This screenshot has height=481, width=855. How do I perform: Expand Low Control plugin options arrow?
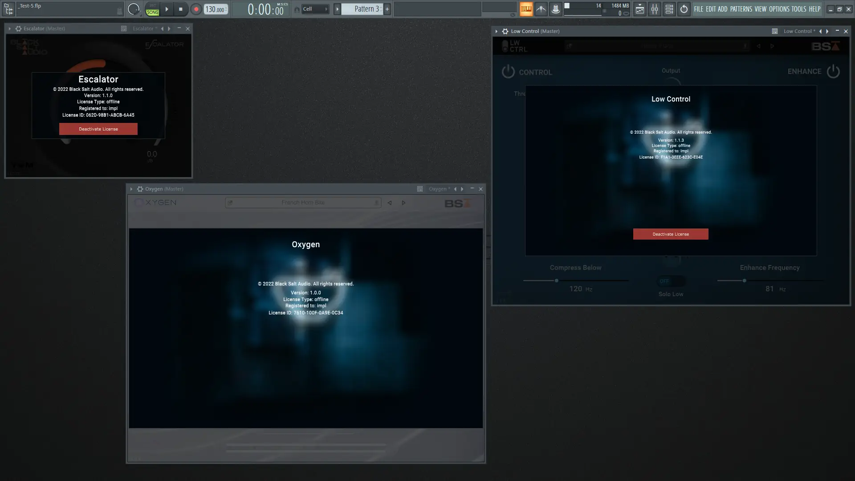pos(497,31)
